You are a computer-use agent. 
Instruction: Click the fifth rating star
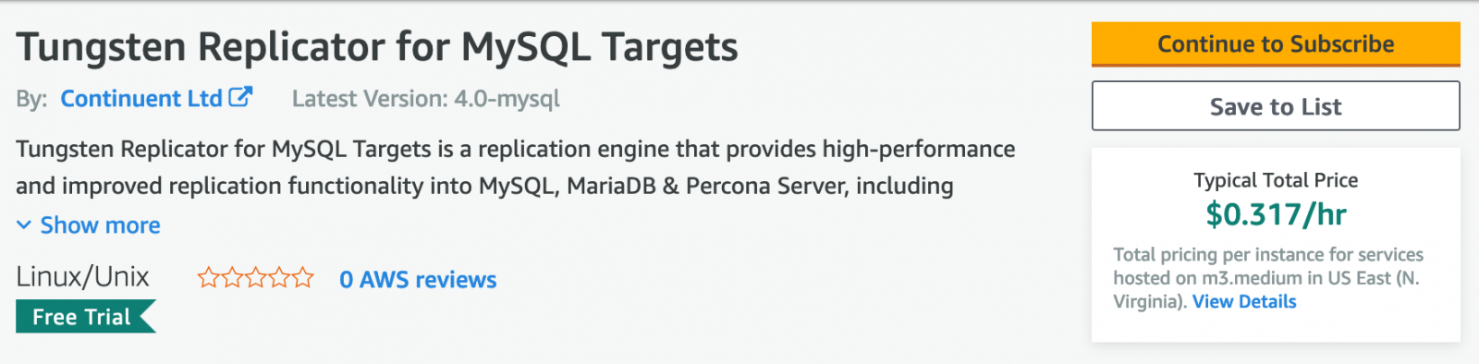(303, 278)
